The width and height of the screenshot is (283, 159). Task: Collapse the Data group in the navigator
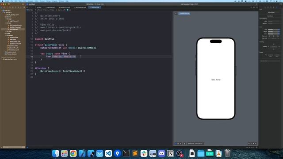tap(4, 34)
